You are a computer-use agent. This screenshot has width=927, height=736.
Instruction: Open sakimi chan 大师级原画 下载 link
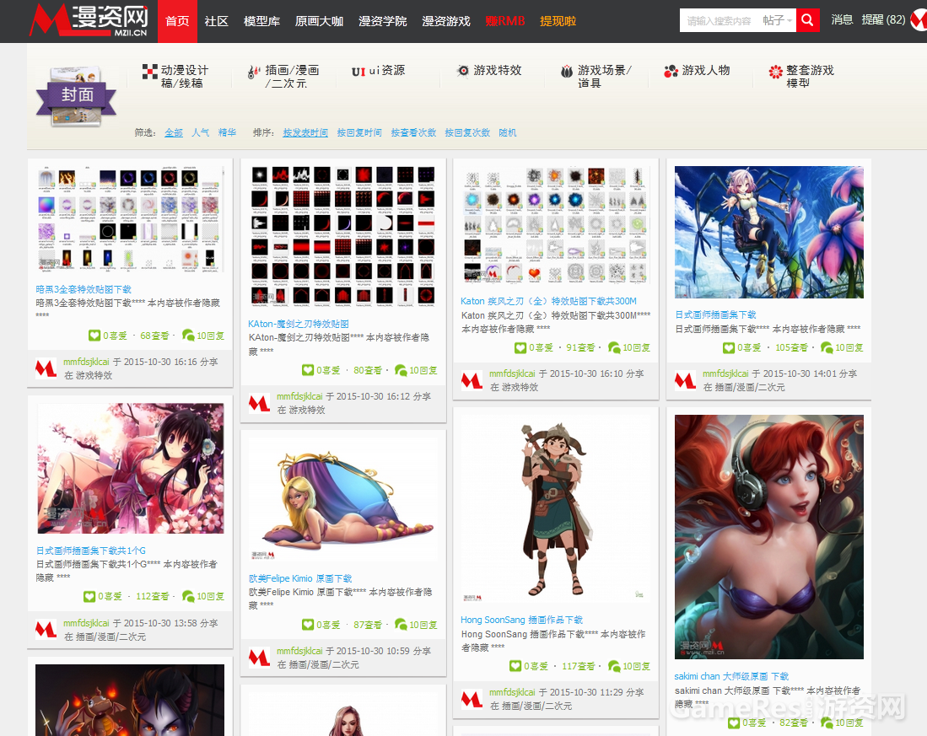pyautogui.click(x=732, y=676)
